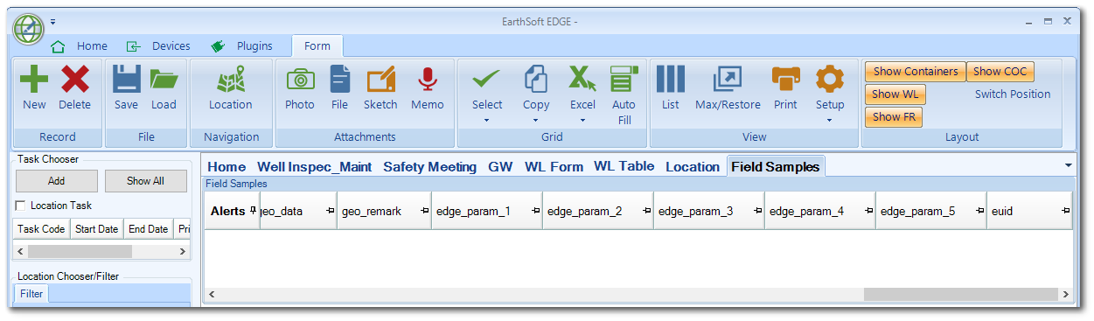The width and height of the screenshot is (1094, 321).
Task: Pin the edge_param_3 column
Action: point(757,212)
